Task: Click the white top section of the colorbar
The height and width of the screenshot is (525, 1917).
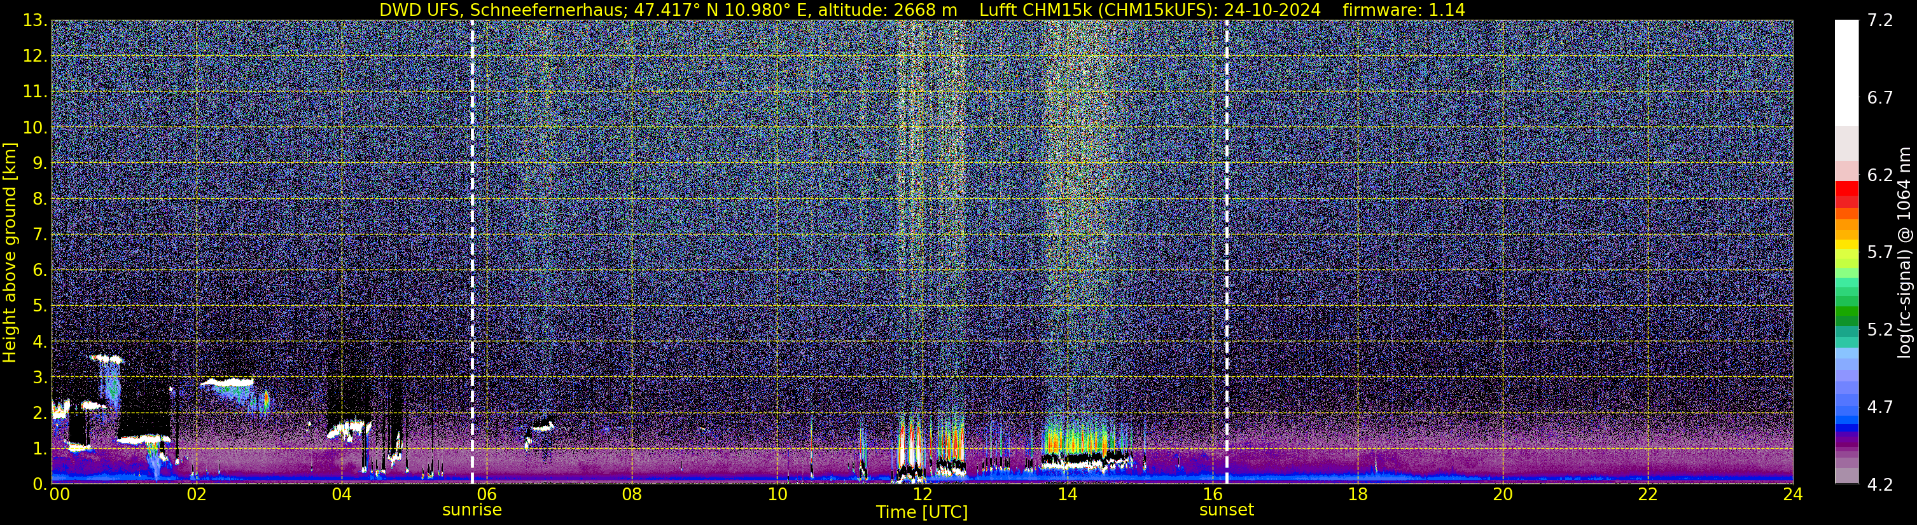Action: click(1846, 73)
